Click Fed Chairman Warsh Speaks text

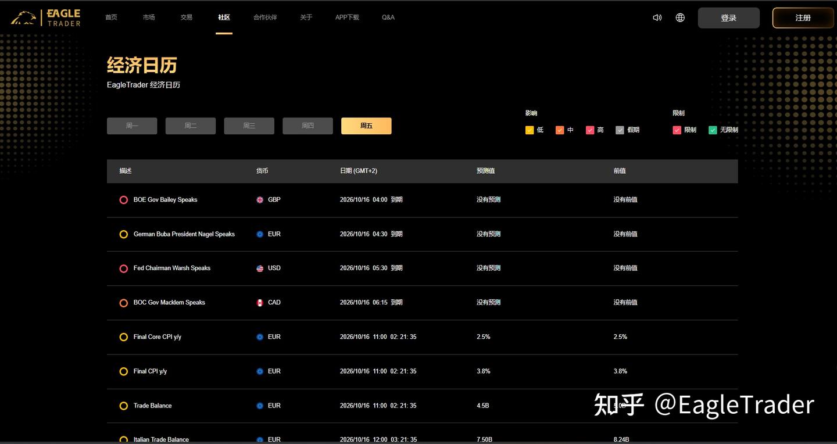172,268
